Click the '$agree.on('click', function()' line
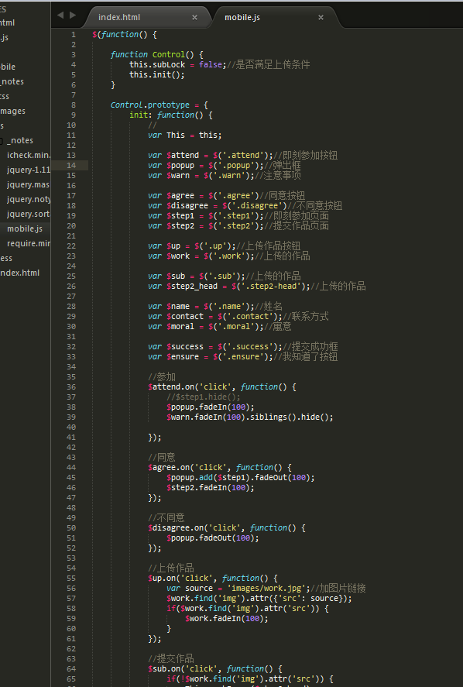Image resolution: width=463 pixels, height=687 pixels. point(219,468)
